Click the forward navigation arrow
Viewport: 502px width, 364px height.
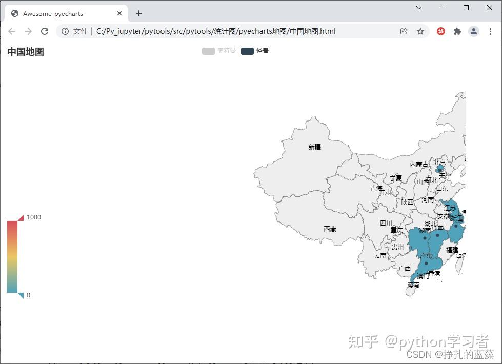point(28,31)
